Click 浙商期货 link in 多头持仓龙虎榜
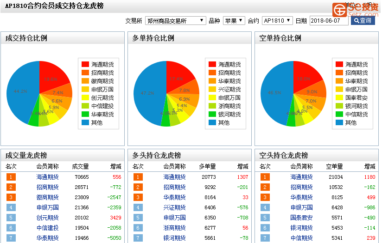Viewport: 382px width, 243px height. pyautogui.click(x=174, y=228)
